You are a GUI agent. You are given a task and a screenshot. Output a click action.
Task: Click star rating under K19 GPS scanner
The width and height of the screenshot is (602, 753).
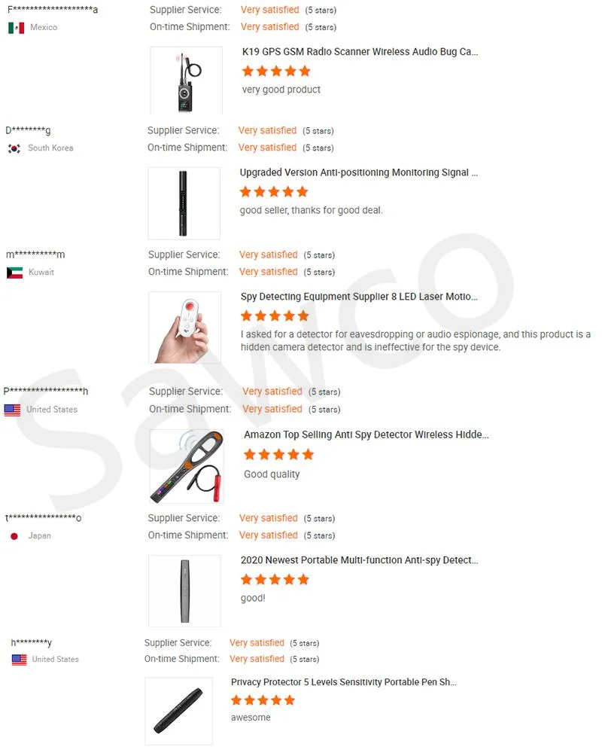[x=276, y=72]
